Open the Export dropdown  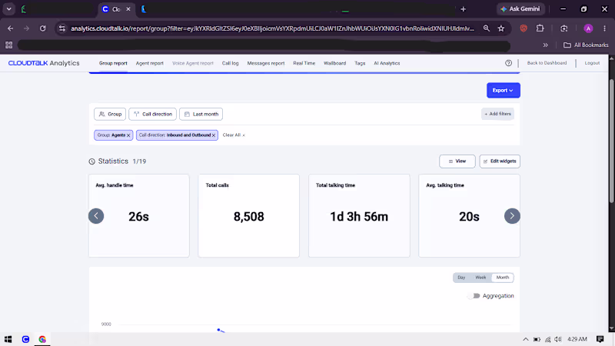click(x=504, y=90)
